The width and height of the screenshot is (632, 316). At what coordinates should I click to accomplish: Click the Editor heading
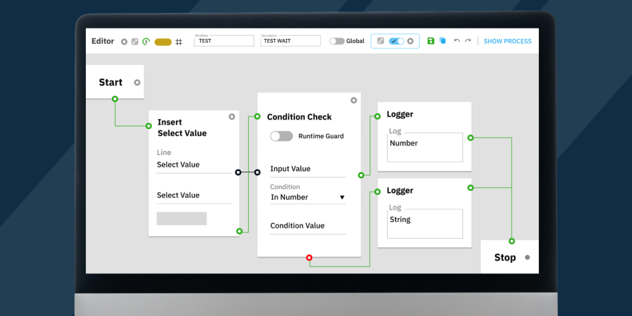[103, 41]
